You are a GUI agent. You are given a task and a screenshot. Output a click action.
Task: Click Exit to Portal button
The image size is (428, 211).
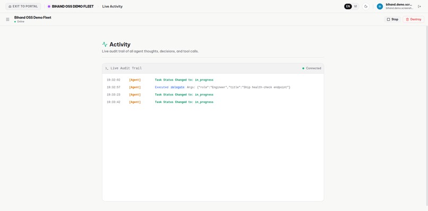23,6
